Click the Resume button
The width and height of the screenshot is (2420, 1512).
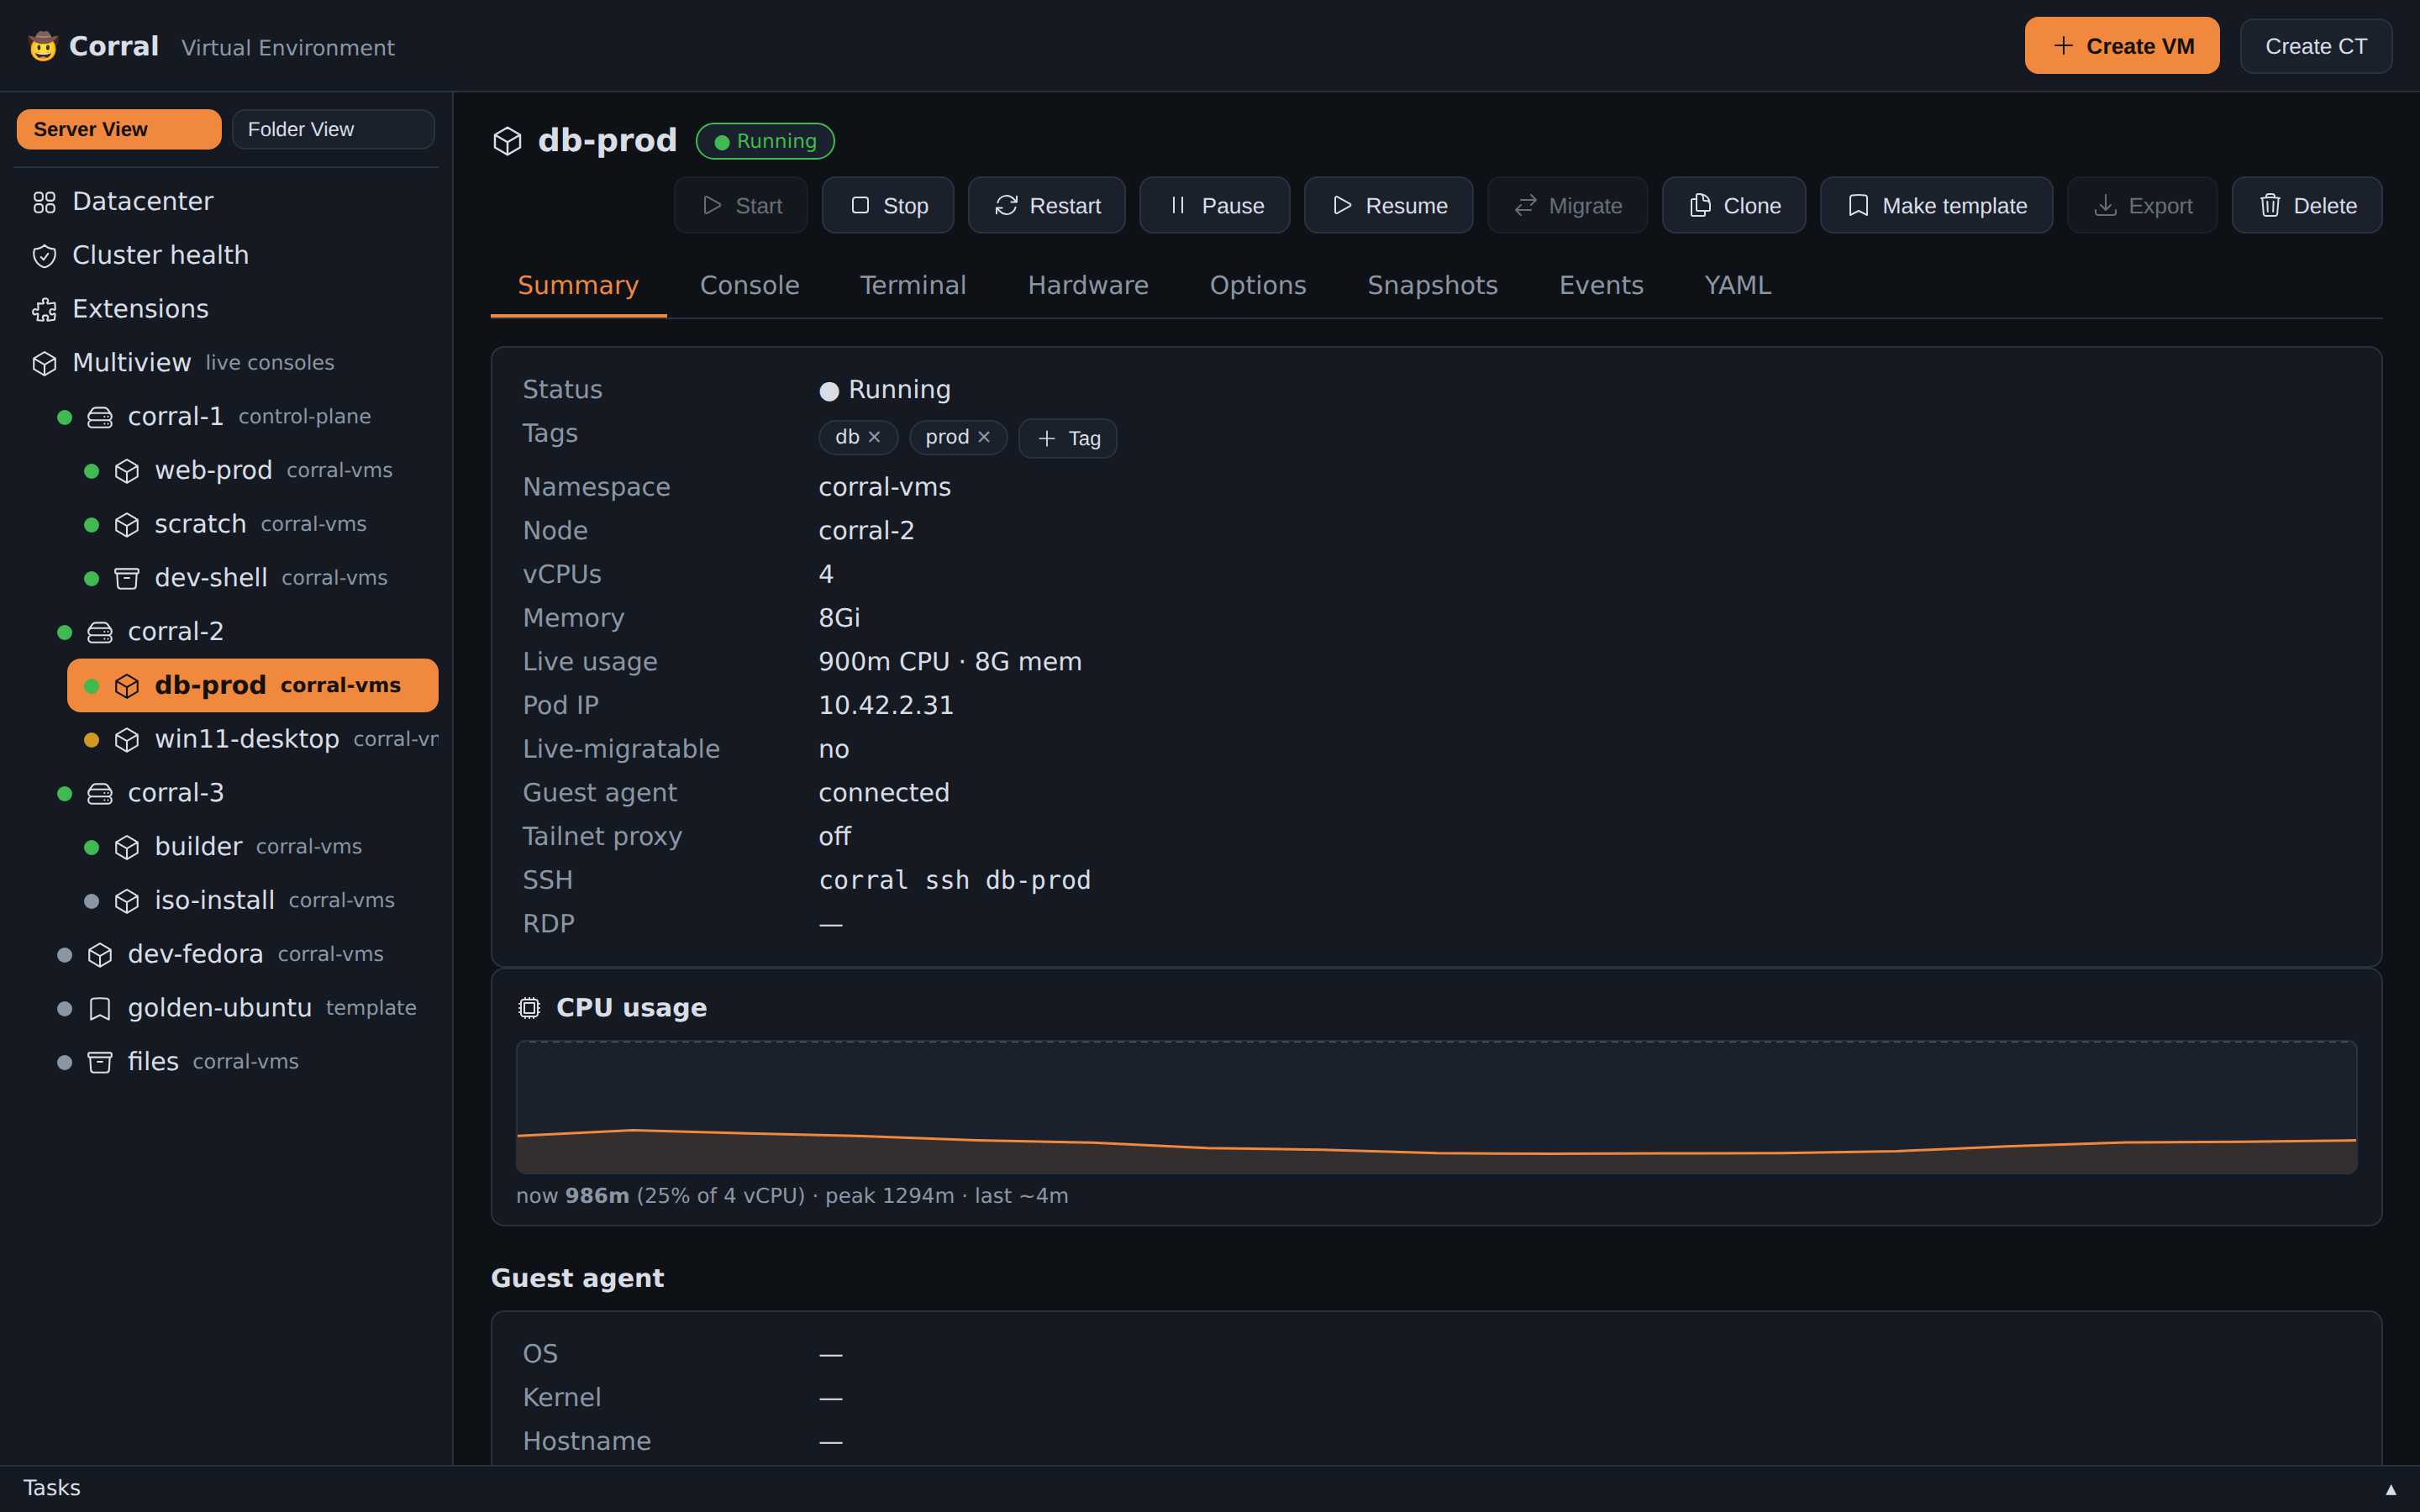[x=1388, y=205]
